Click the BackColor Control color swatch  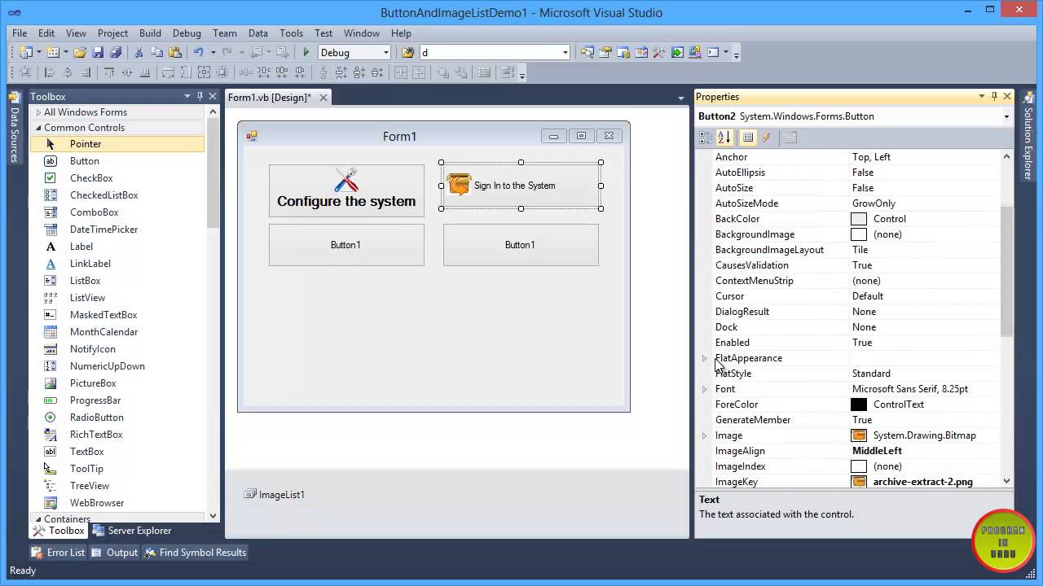(x=859, y=219)
